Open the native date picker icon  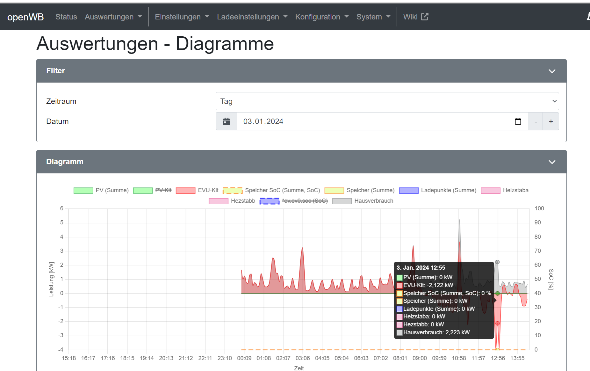coord(518,121)
